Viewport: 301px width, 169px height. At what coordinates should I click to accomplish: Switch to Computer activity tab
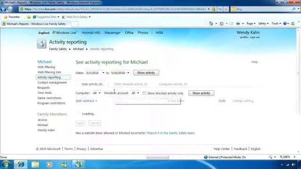coord(173,84)
